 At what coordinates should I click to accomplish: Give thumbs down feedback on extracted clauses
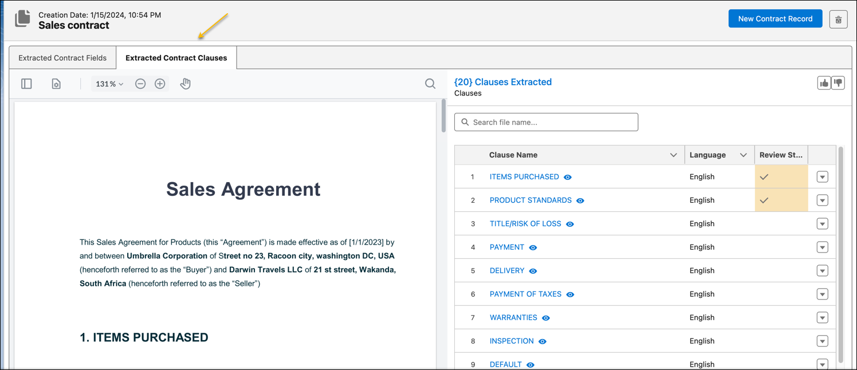[x=838, y=82]
